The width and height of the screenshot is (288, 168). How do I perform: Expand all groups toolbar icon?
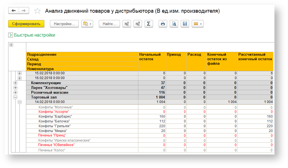(138, 24)
